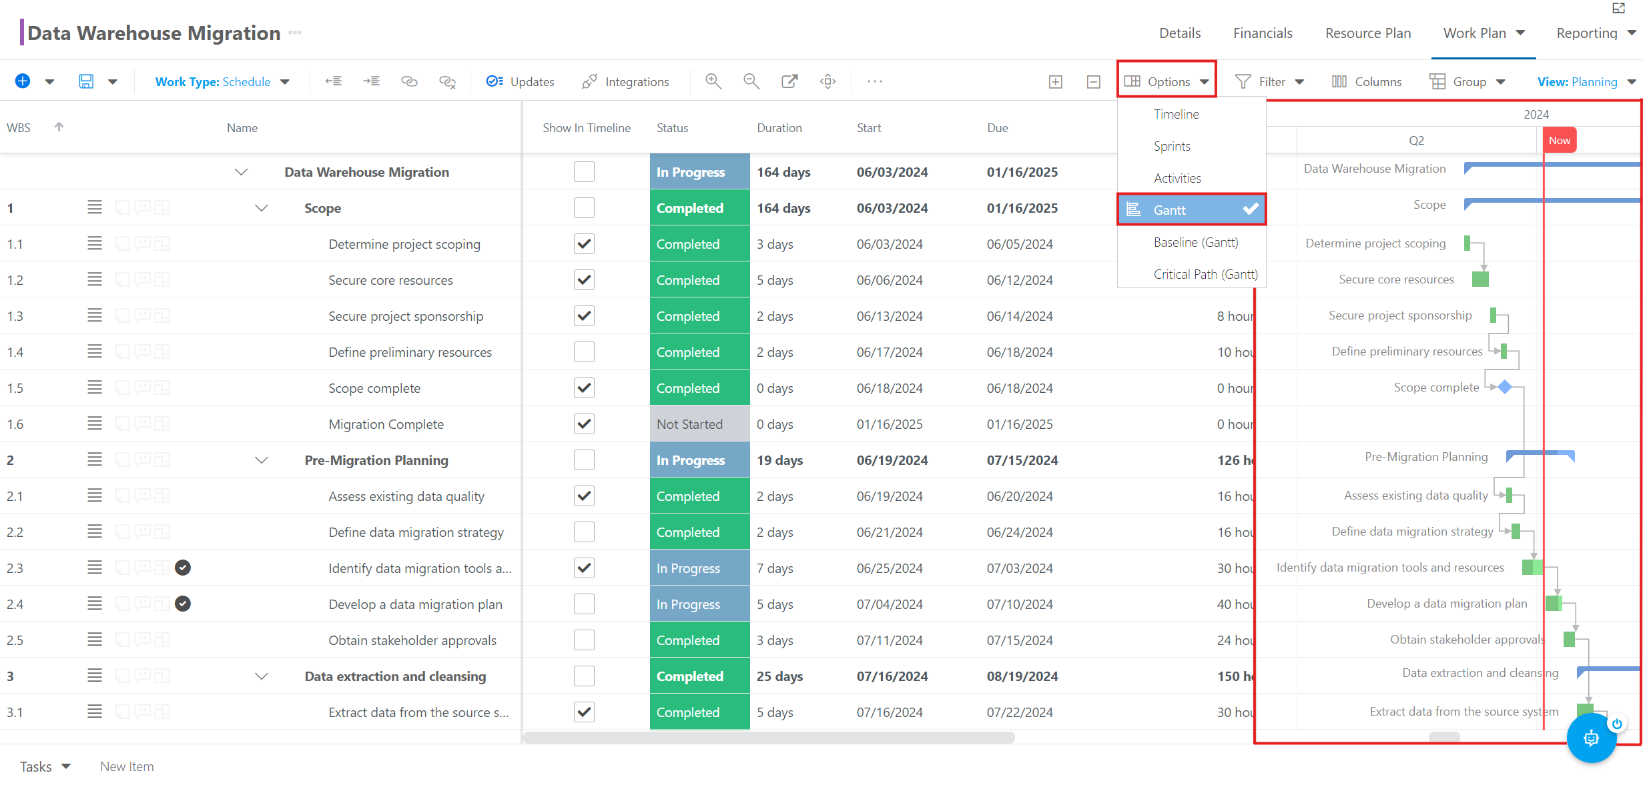Click the Identify data migration tools Gantt bar
The width and height of the screenshot is (1643, 789).
tap(1532, 568)
